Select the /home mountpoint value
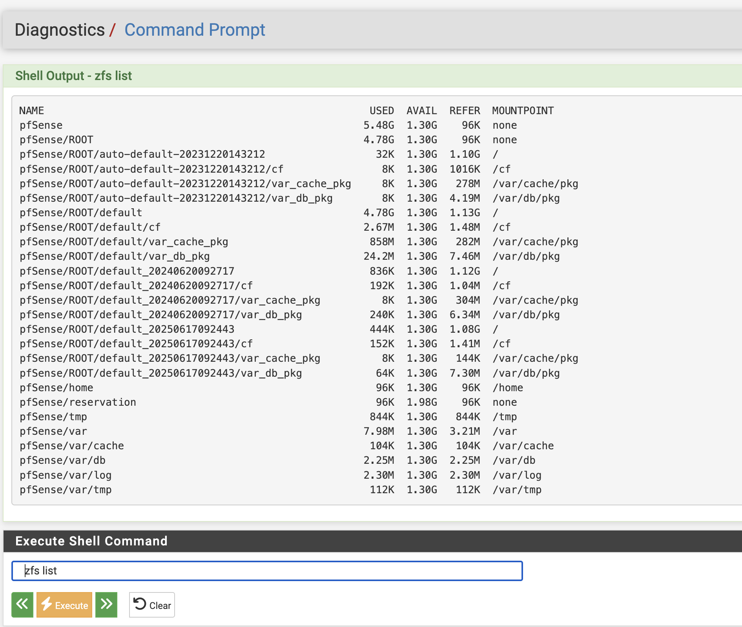The height and width of the screenshot is (627, 742). 508,388
